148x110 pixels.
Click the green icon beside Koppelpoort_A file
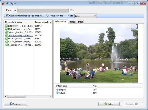(x=6, y=45)
